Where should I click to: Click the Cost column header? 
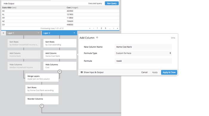click(72, 7)
